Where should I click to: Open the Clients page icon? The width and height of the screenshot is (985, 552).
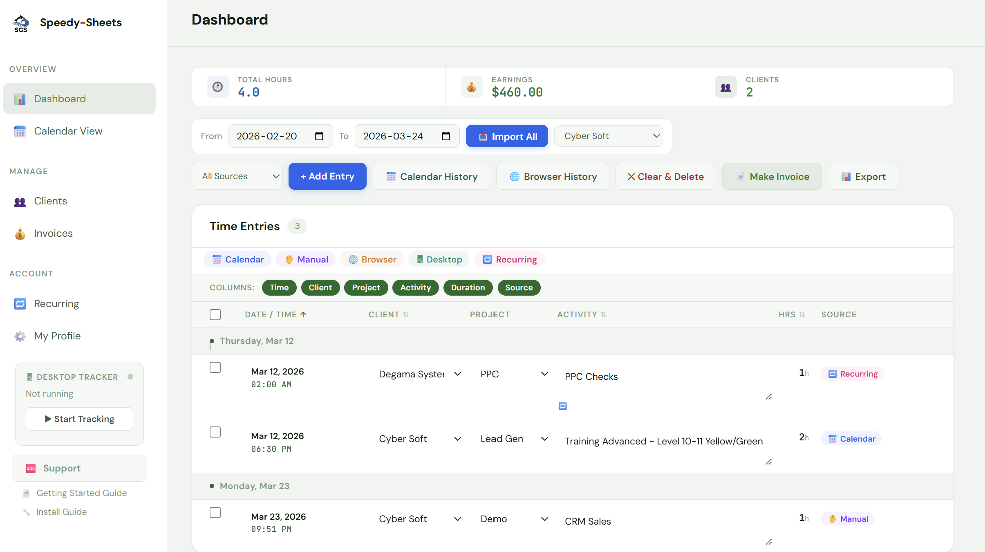(x=20, y=201)
